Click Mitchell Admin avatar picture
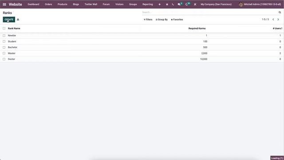 coord(241,4)
